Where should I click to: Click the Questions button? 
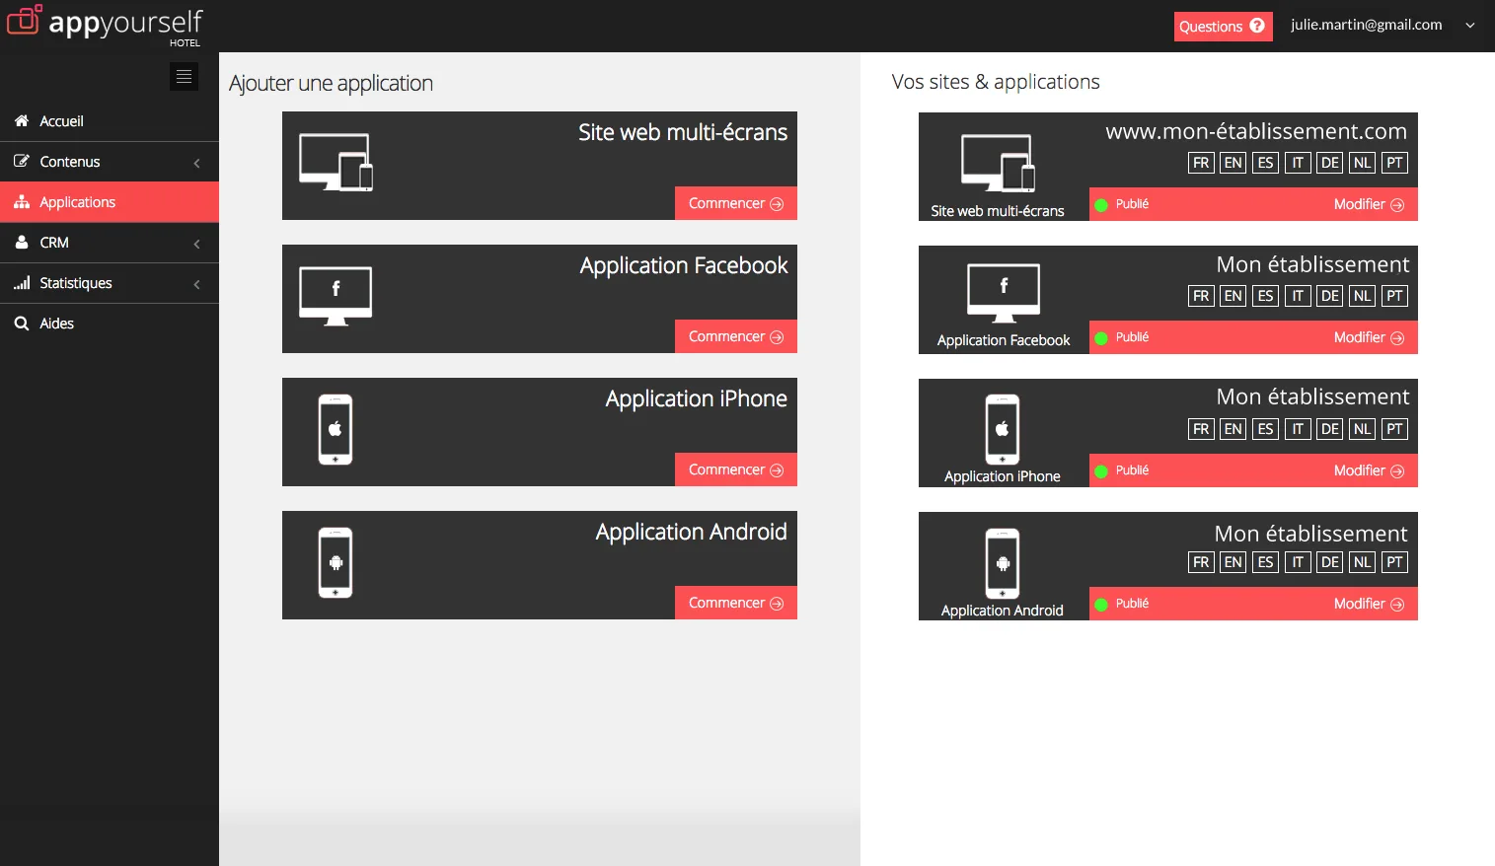pyautogui.click(x=1223, y=27)
